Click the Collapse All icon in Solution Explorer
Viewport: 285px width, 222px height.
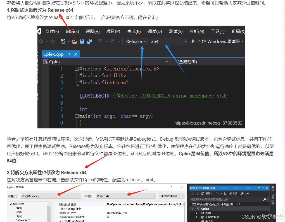point(230,194)
